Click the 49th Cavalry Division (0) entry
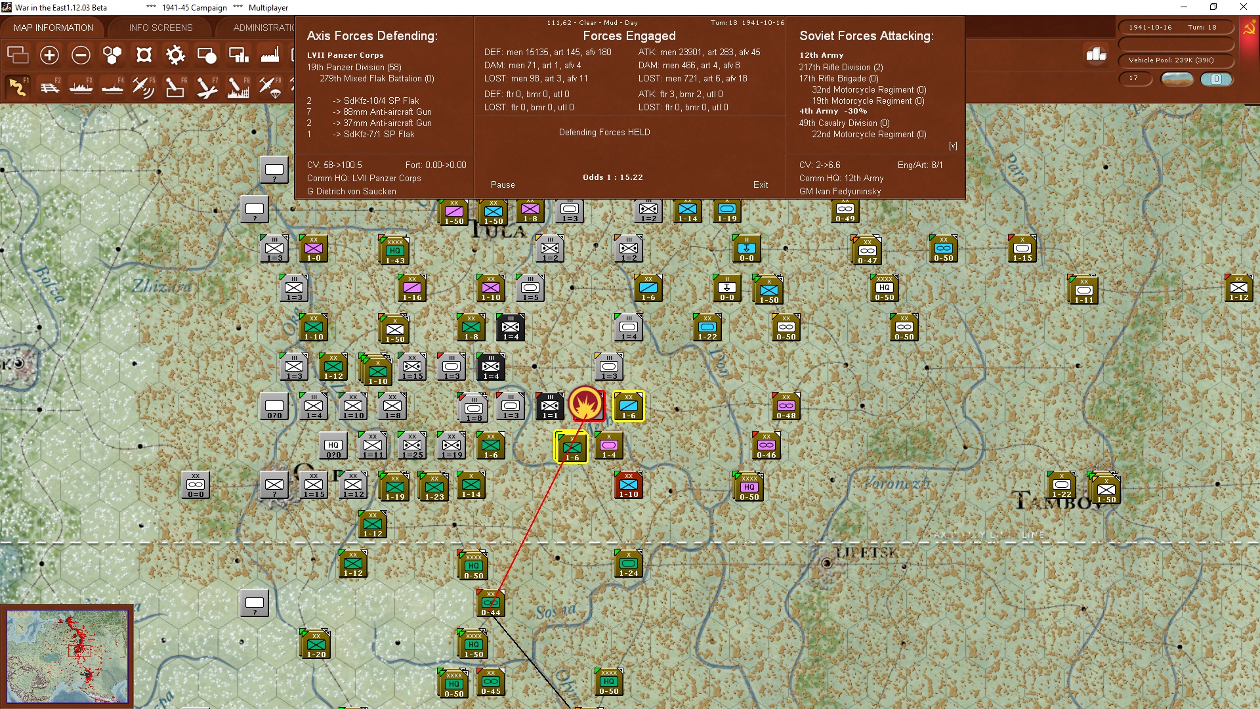The width and height of the screenshot is (1260, 709). point(845,123)
